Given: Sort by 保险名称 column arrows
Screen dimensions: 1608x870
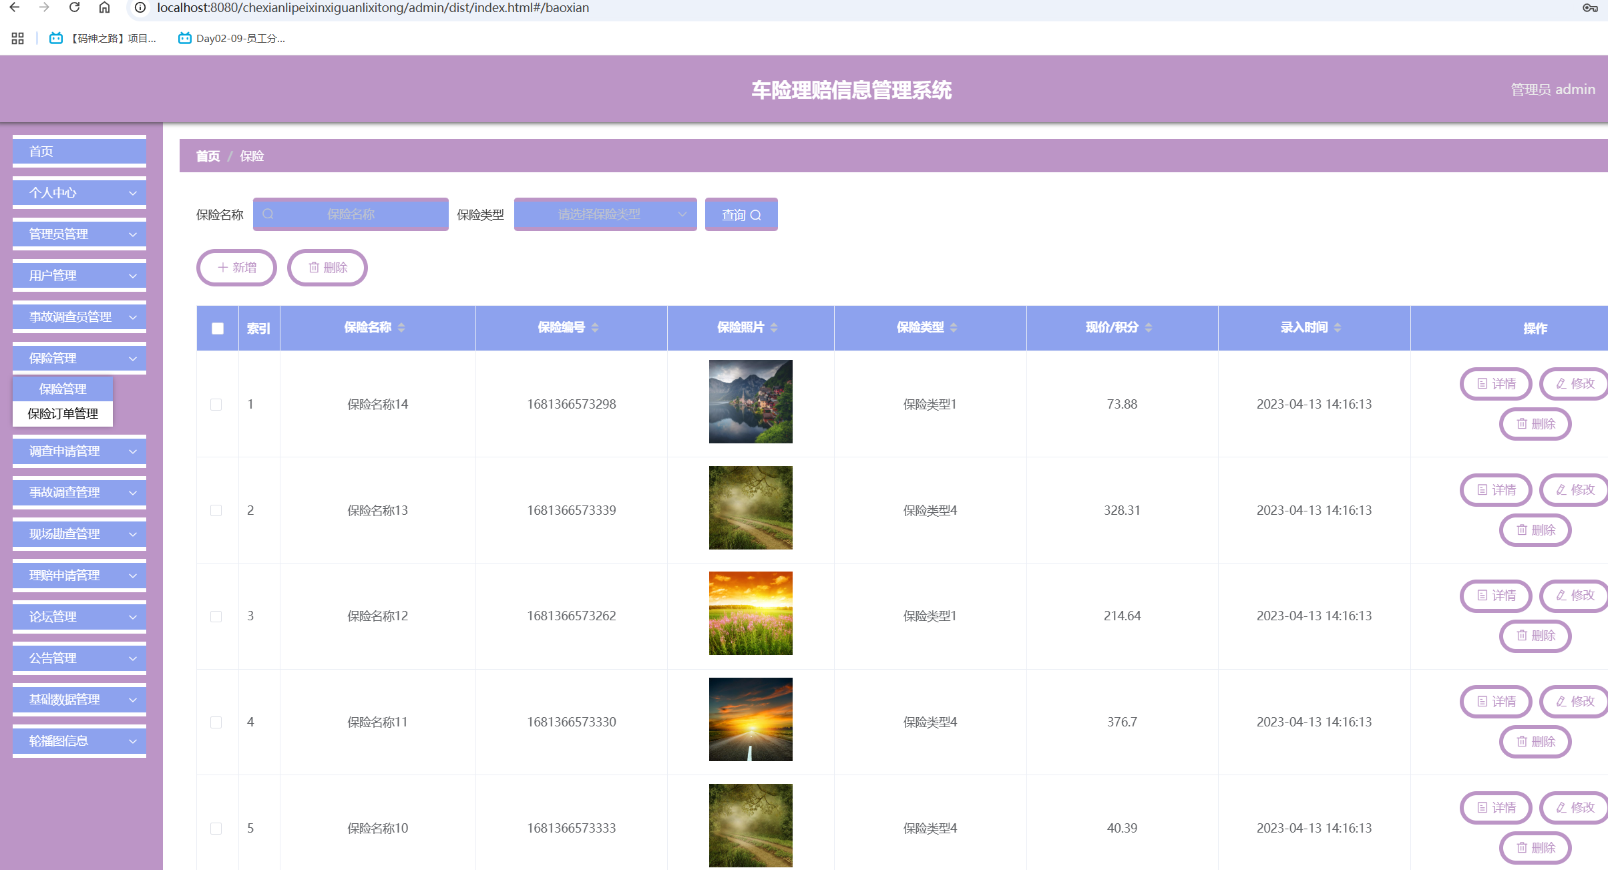Looking at the screenshot, I should (401, 327).
